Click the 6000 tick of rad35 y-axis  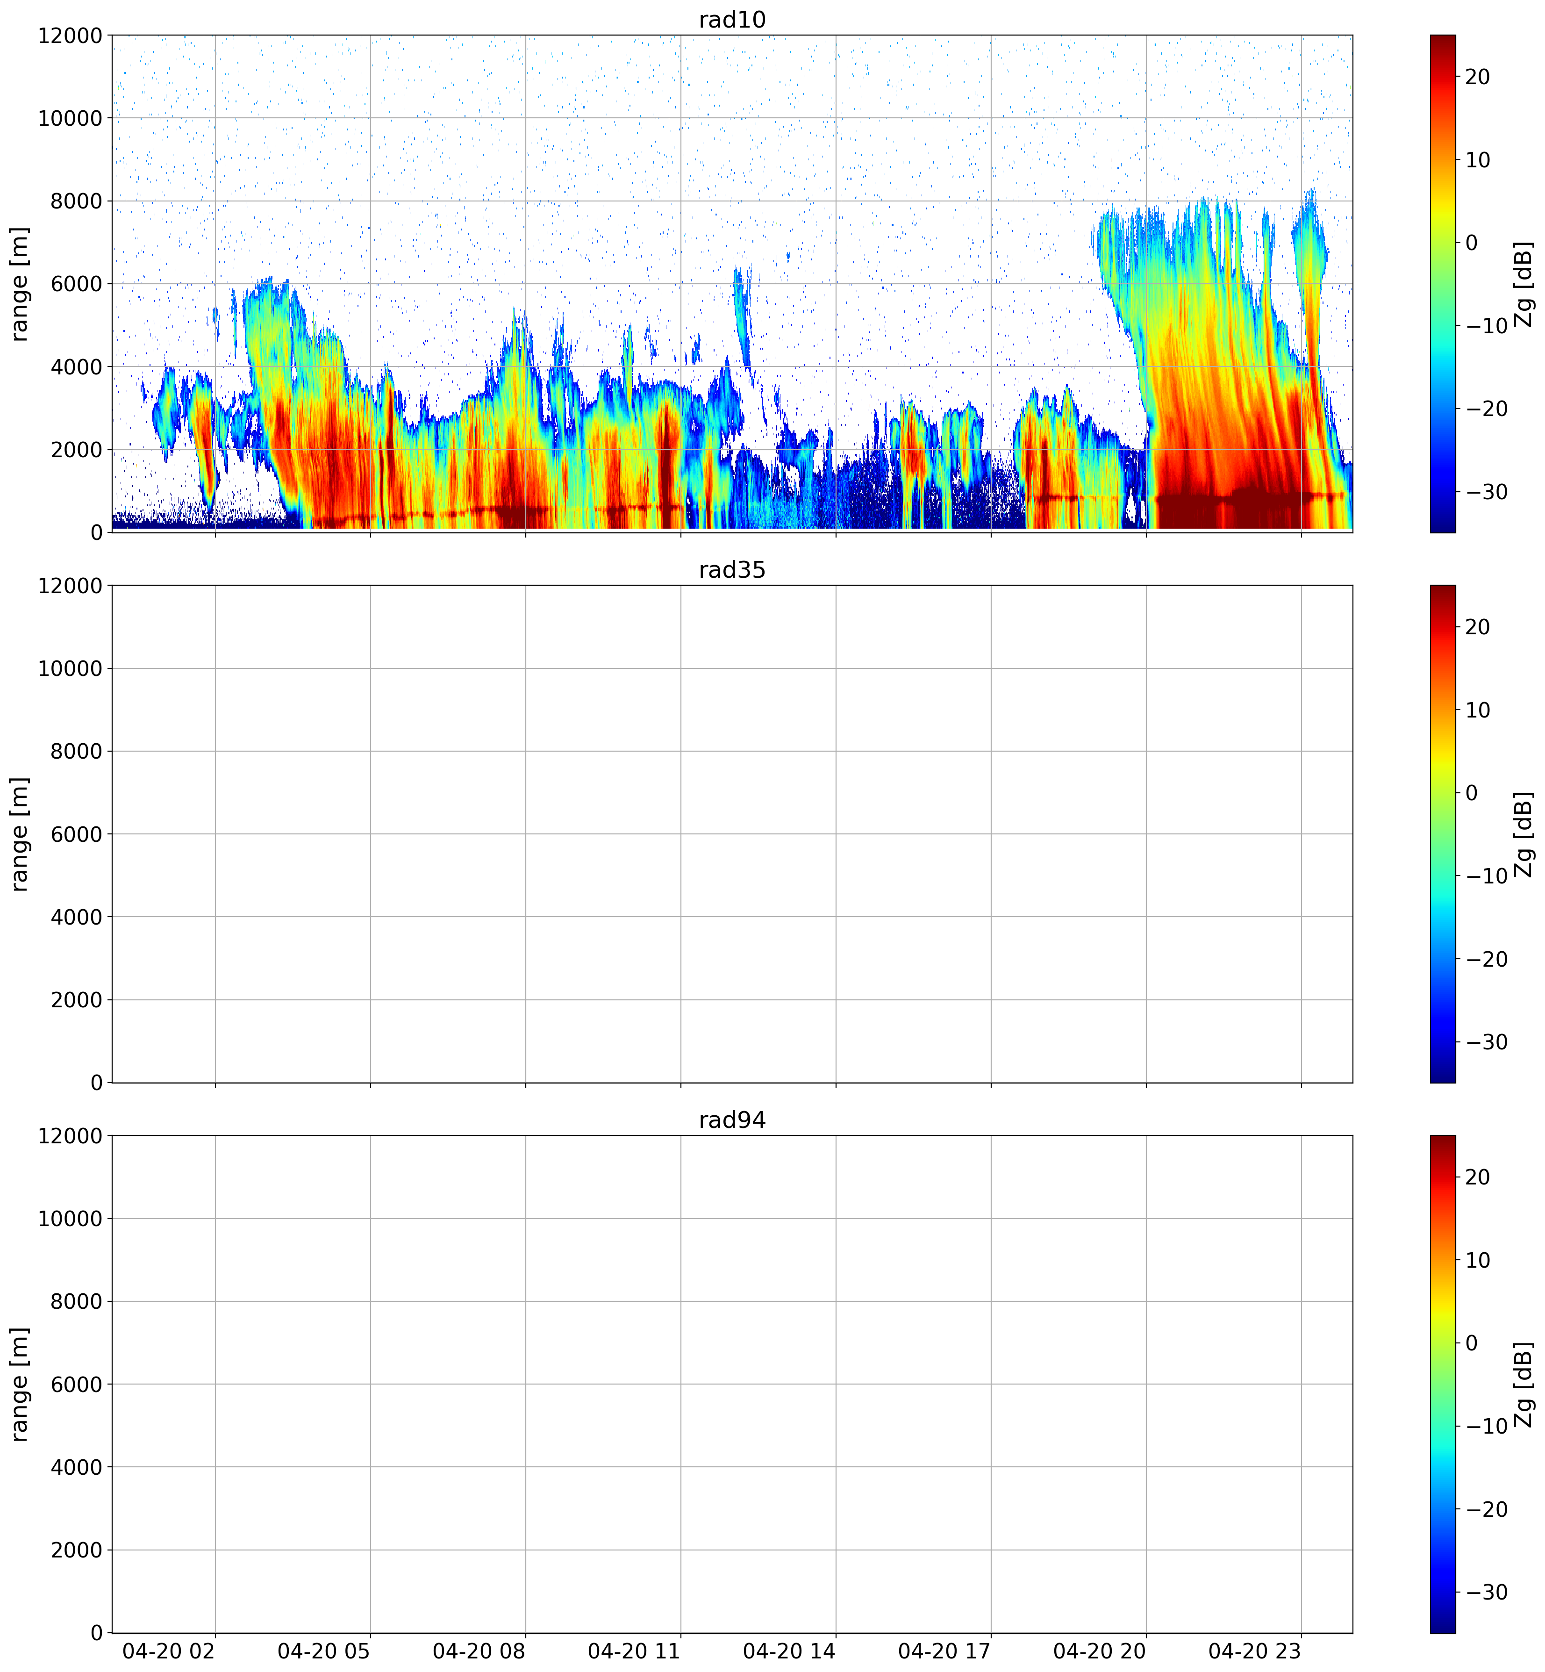[76, 833]
